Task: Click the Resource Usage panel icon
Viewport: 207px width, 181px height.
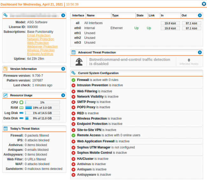Action: 5,95
